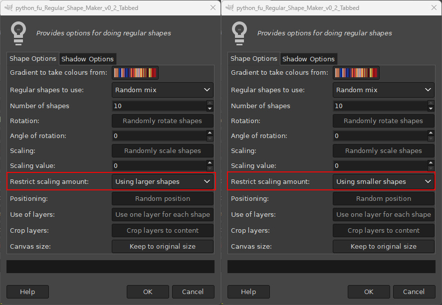Toggle 'Use one layer for each shape' in smaller-shapes dialog
442x305 pixels.
(x=384, y=215)
